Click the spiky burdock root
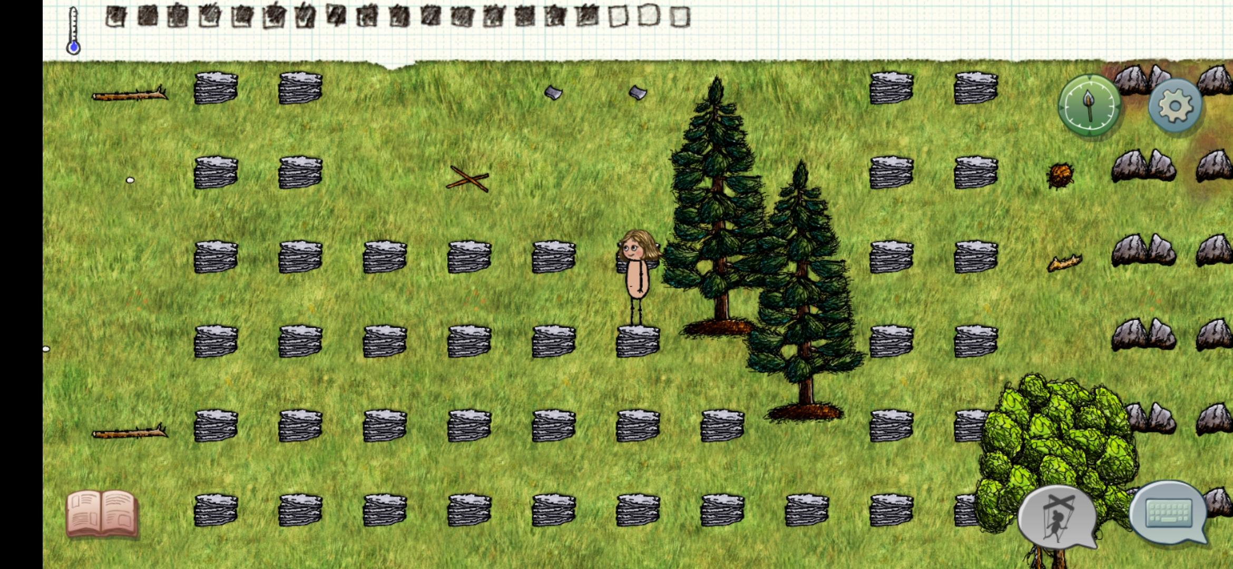Screen dimensions: 1233x569 [x=1060, y=175]
